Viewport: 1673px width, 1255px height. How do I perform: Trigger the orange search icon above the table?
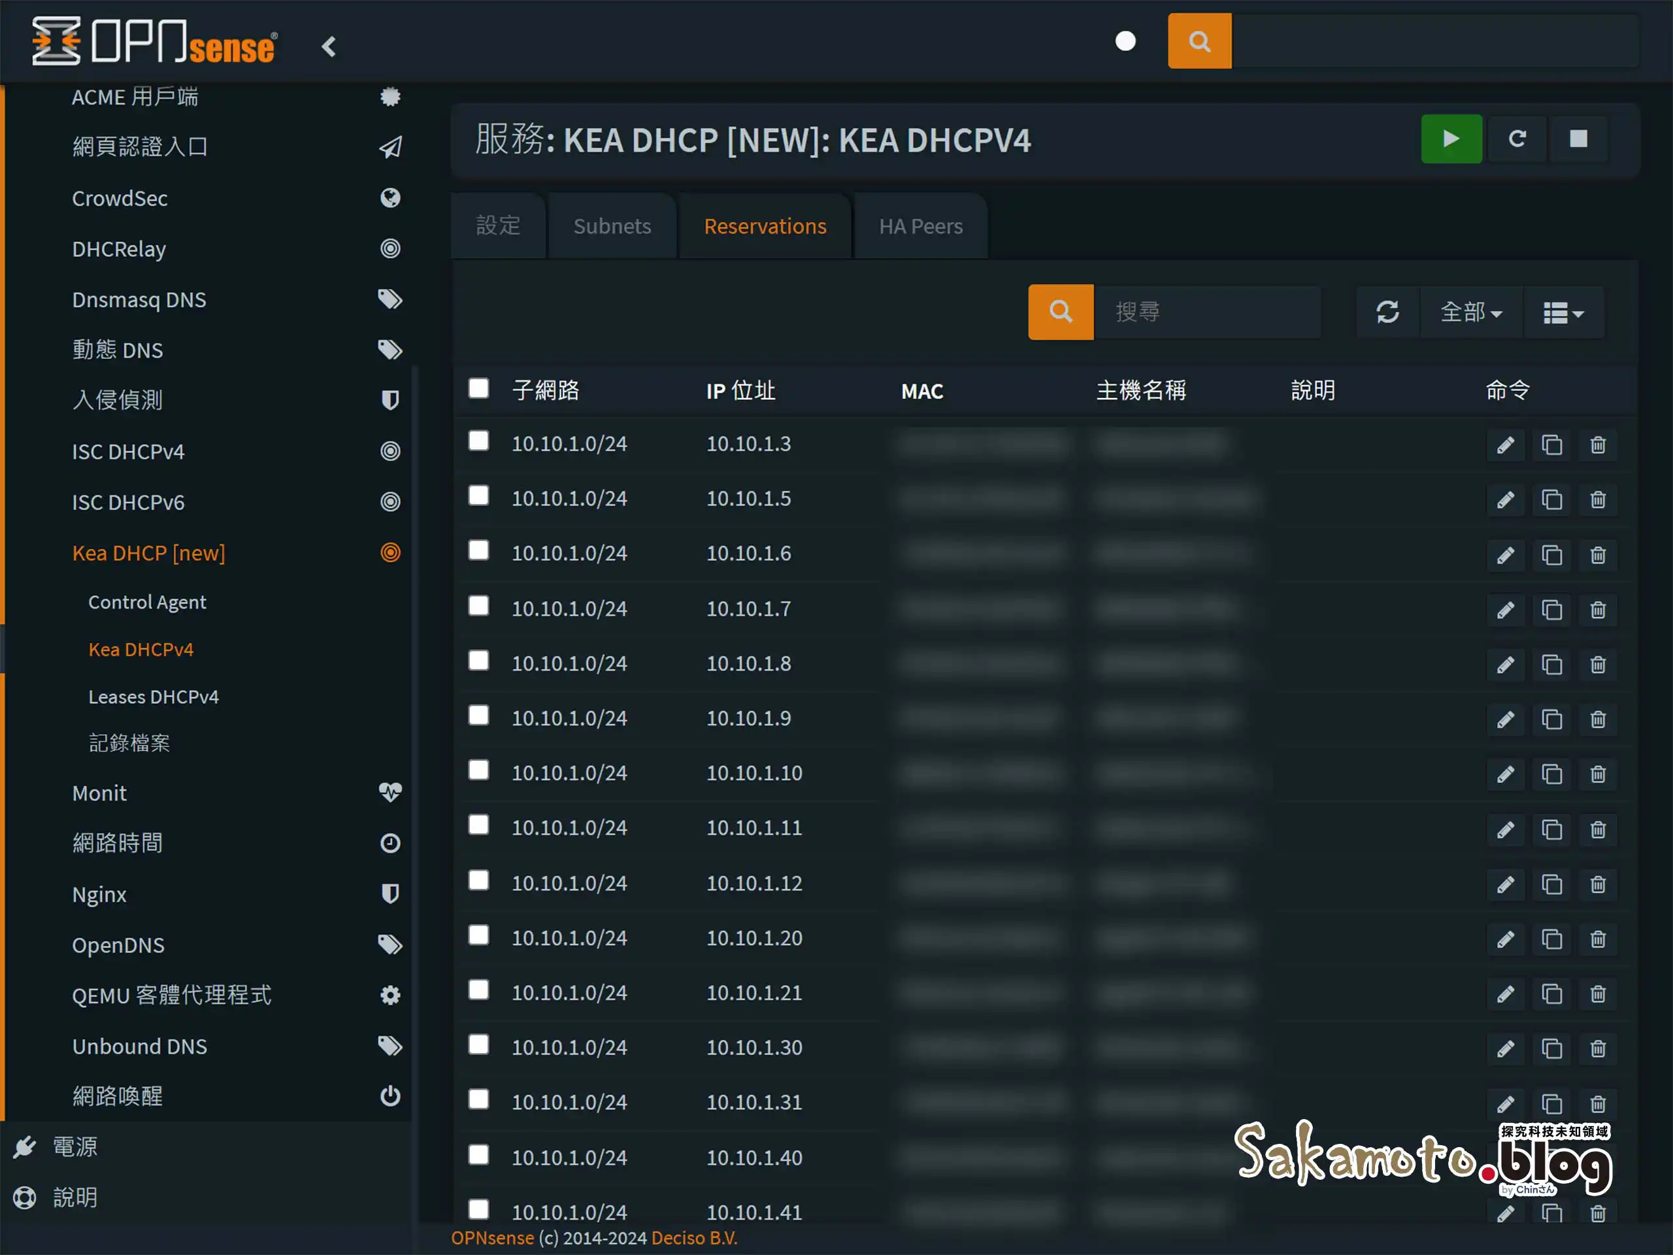tap(1061, 312)
